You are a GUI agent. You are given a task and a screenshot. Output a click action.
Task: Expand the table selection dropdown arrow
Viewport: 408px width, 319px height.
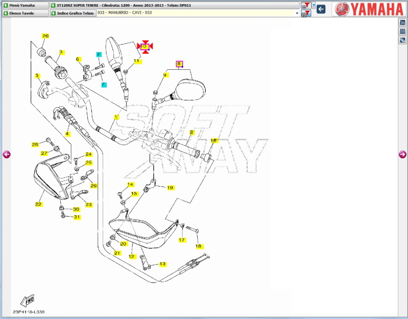[x=297, y=13]
